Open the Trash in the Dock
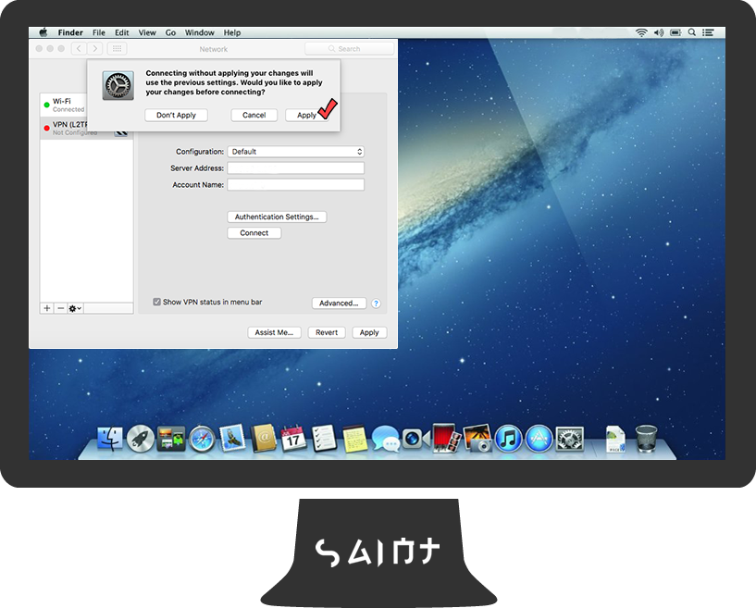Image resolution: width=756 pixels, height=608 pixels. tap(647, 438)
